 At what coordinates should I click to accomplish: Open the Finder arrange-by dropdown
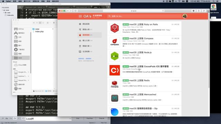(48, 23)
